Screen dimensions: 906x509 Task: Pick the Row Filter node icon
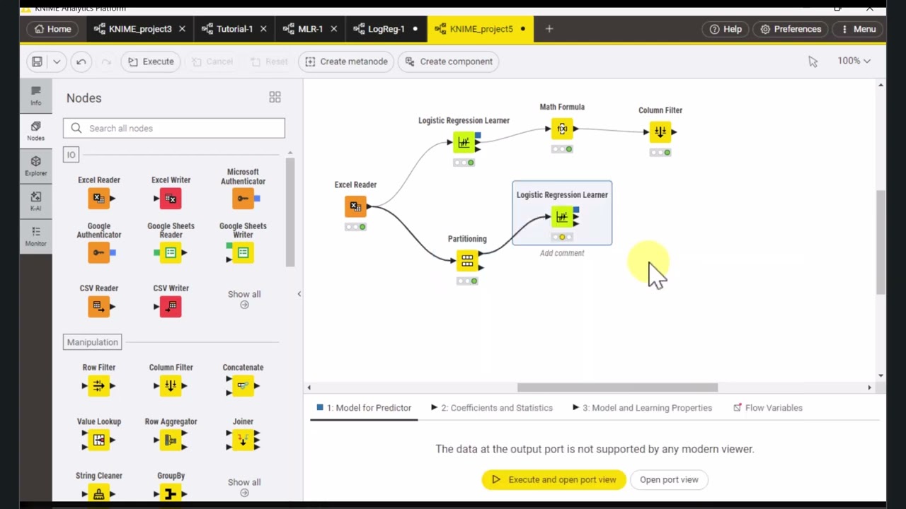point(99,385)
